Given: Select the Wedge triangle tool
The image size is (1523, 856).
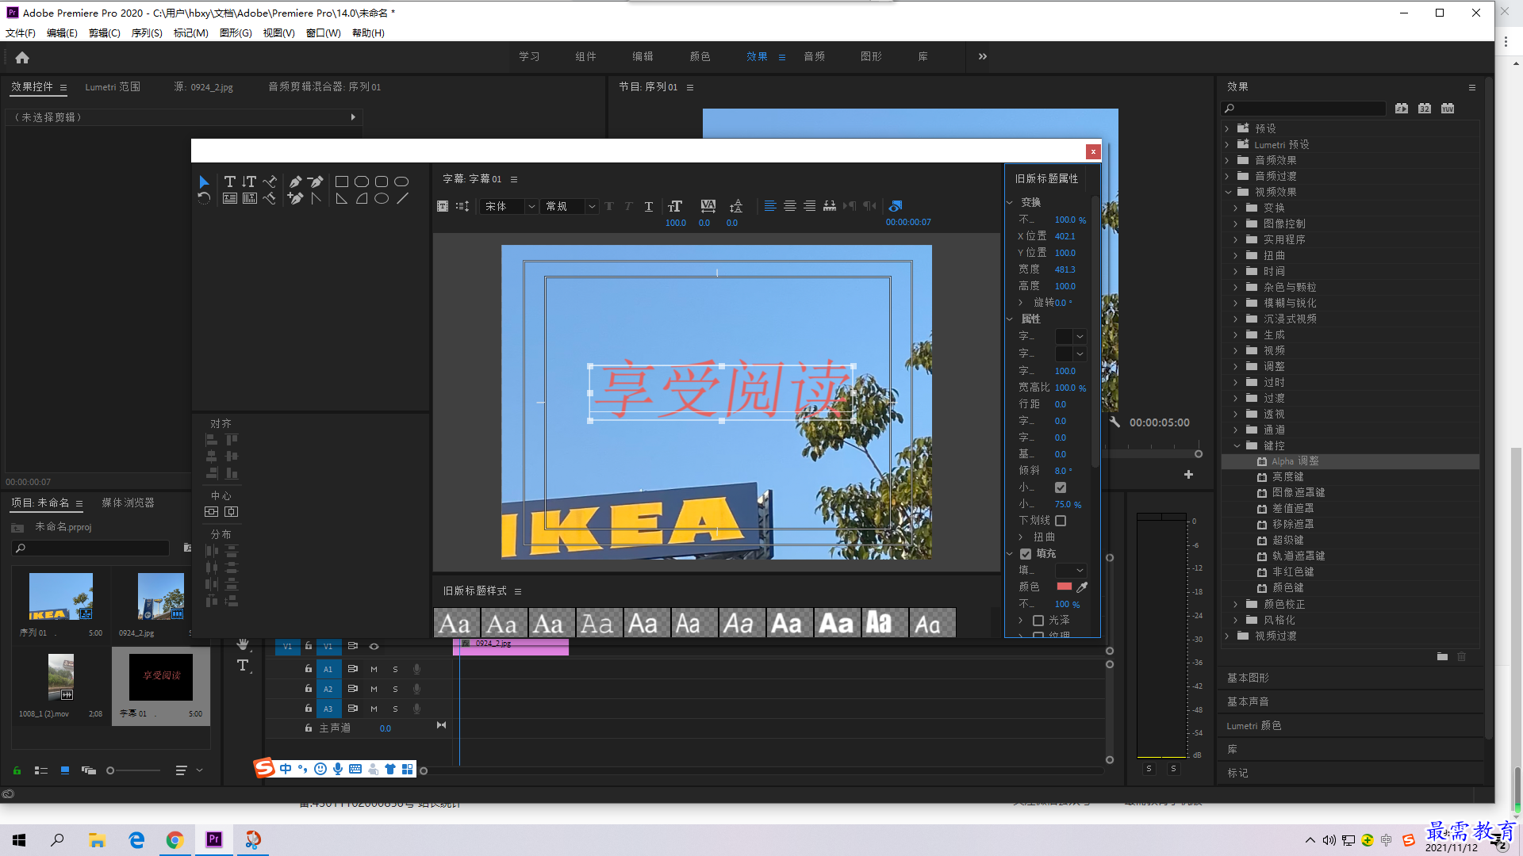Looking at the screenshot, I should point(342,198).
